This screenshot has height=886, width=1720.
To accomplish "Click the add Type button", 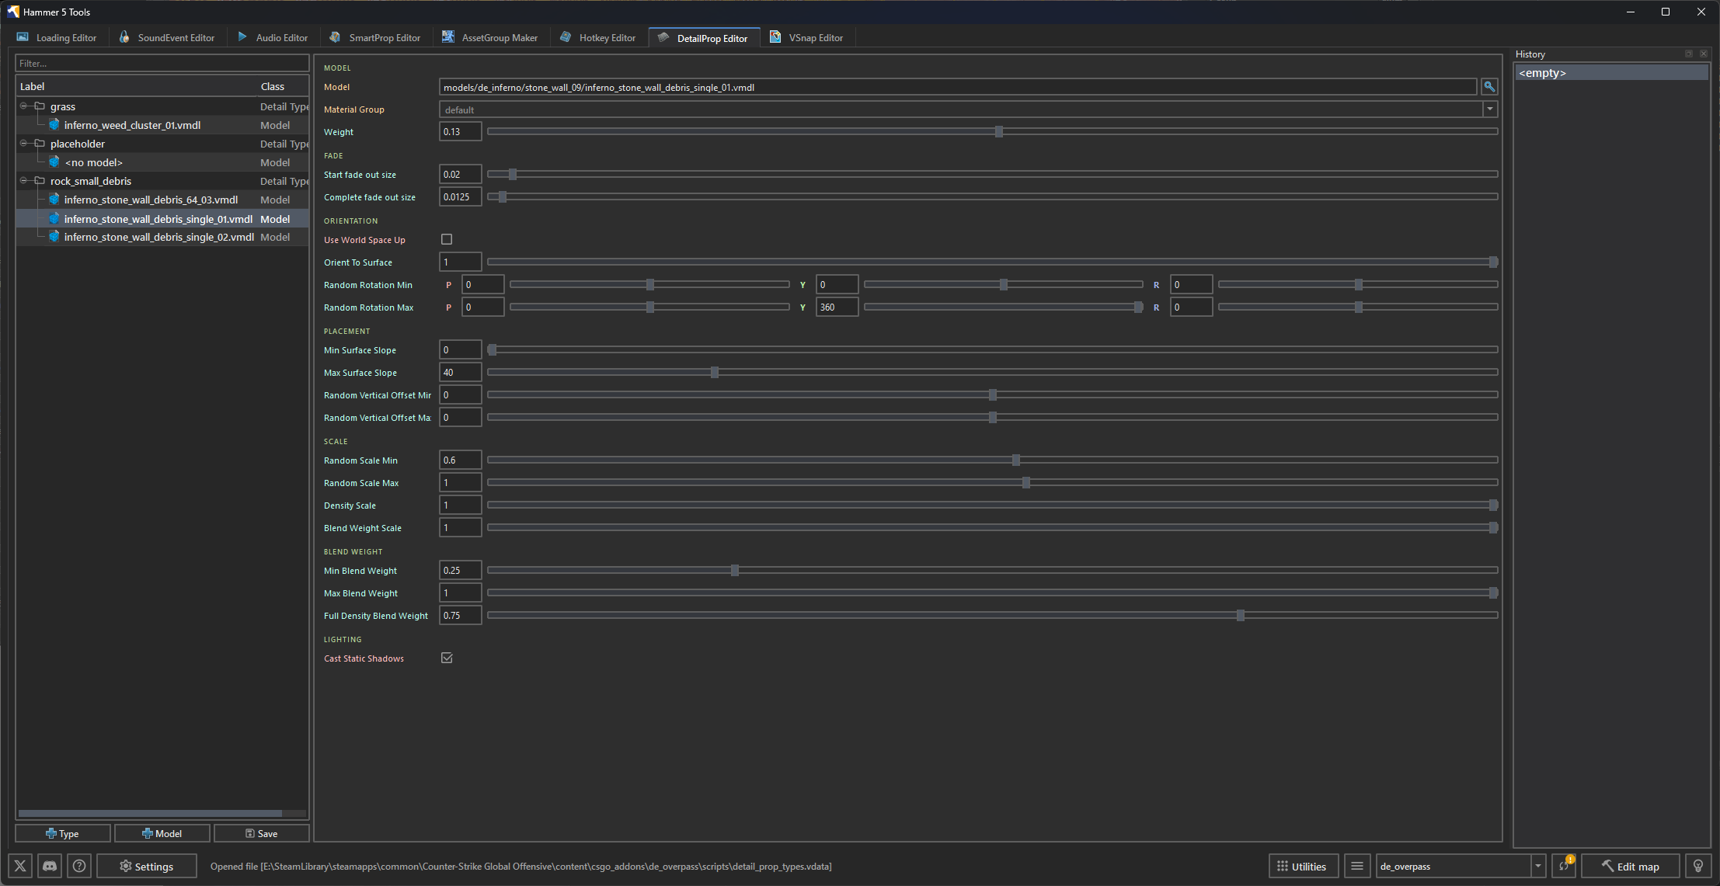I will point(63,833).
